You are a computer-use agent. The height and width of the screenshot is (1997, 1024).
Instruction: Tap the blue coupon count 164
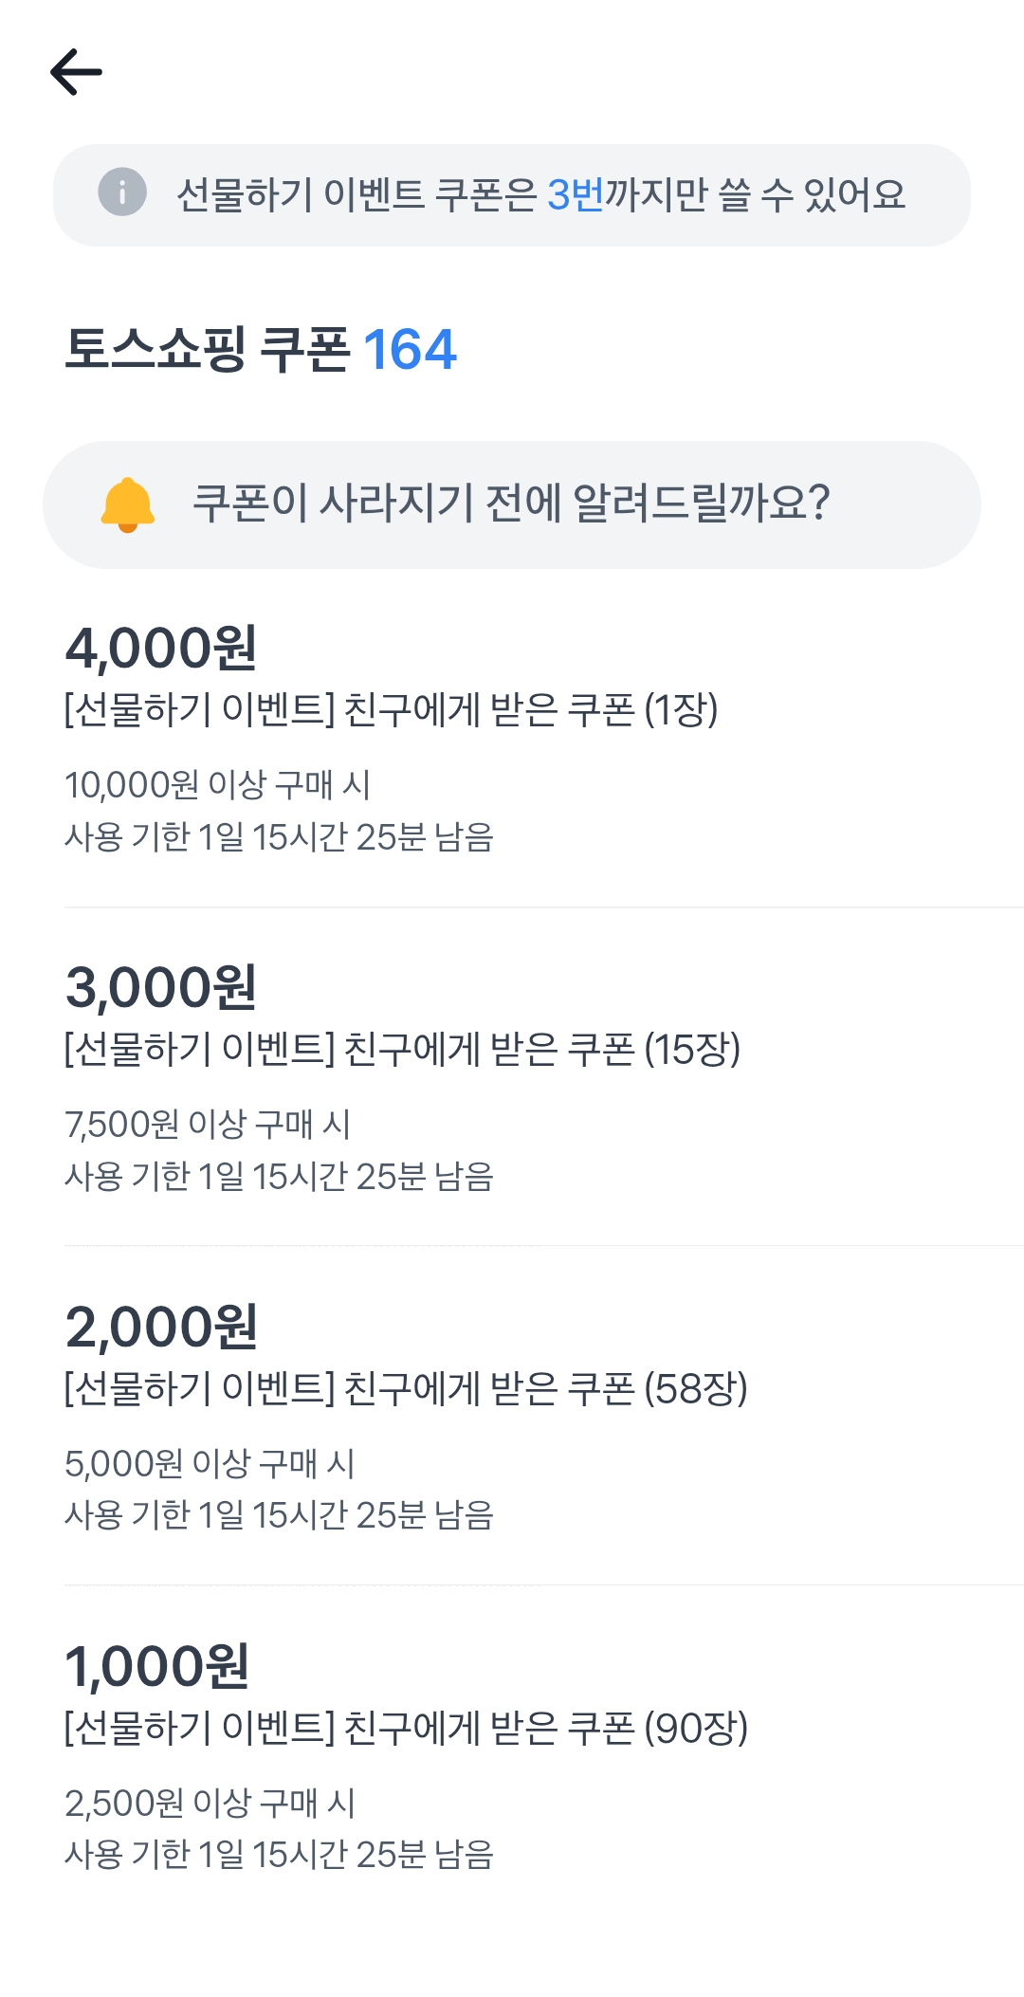click(410, 350)
